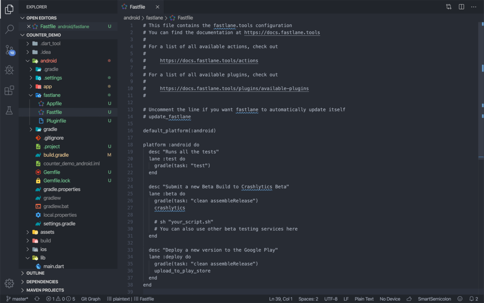This screenshot has height=303, width=484.
Task: Expand the app folder
Action: click(68, 86)
